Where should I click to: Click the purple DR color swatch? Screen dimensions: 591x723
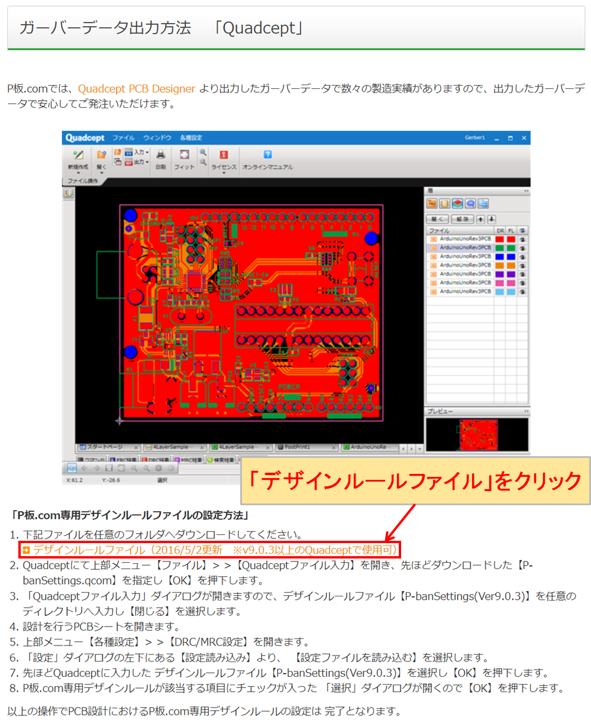[x=500, y=273]
